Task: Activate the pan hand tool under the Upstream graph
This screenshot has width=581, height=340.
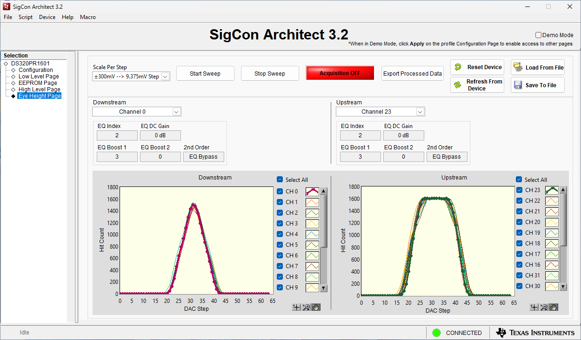Action: click(x=554, y=307)
